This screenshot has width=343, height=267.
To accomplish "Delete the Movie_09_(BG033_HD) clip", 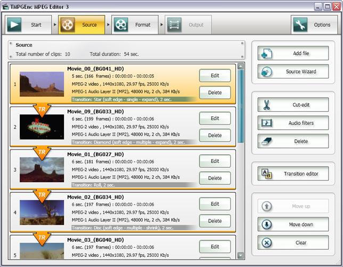I will pos(215,136).
